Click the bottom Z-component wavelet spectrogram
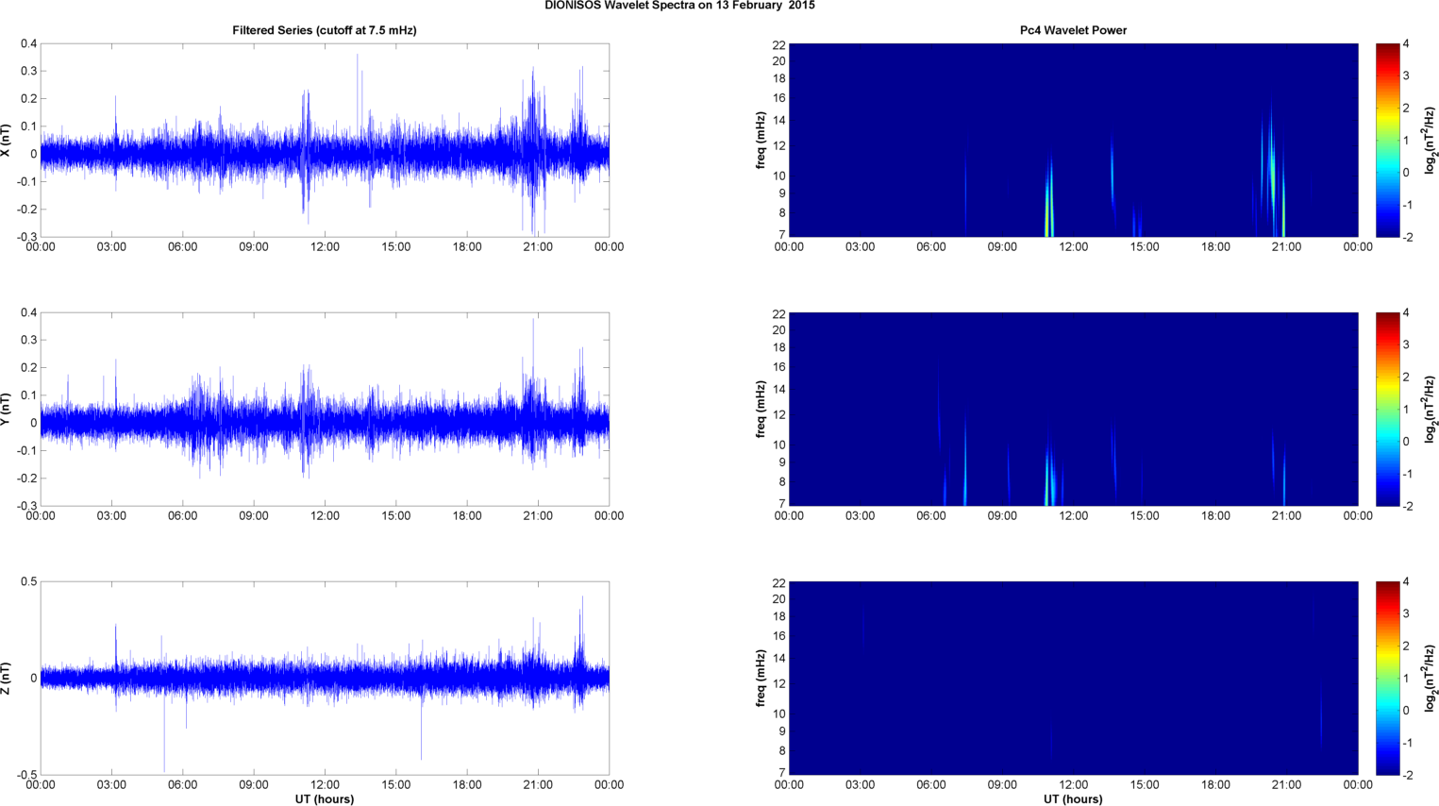 click(x=1073, y=678)
